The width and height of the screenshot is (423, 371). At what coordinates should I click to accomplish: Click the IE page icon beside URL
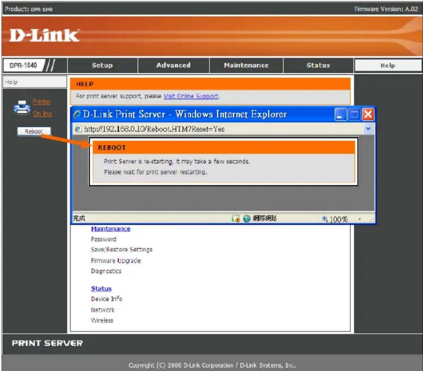[78, 129]
